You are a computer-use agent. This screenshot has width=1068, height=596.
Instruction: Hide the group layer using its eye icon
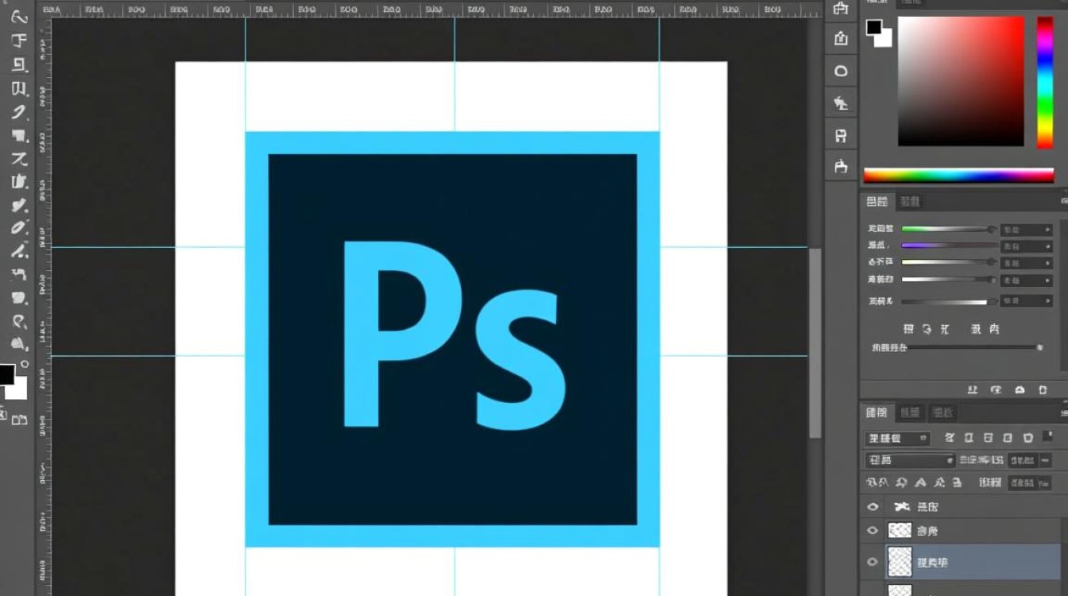tap(873, 506)
